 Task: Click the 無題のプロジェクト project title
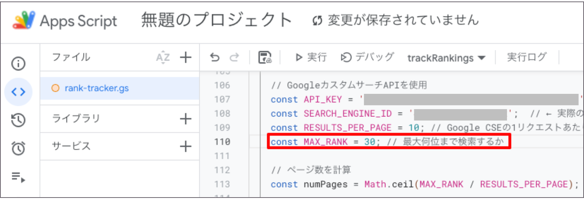pyautogui.click(x=217, y=20)
